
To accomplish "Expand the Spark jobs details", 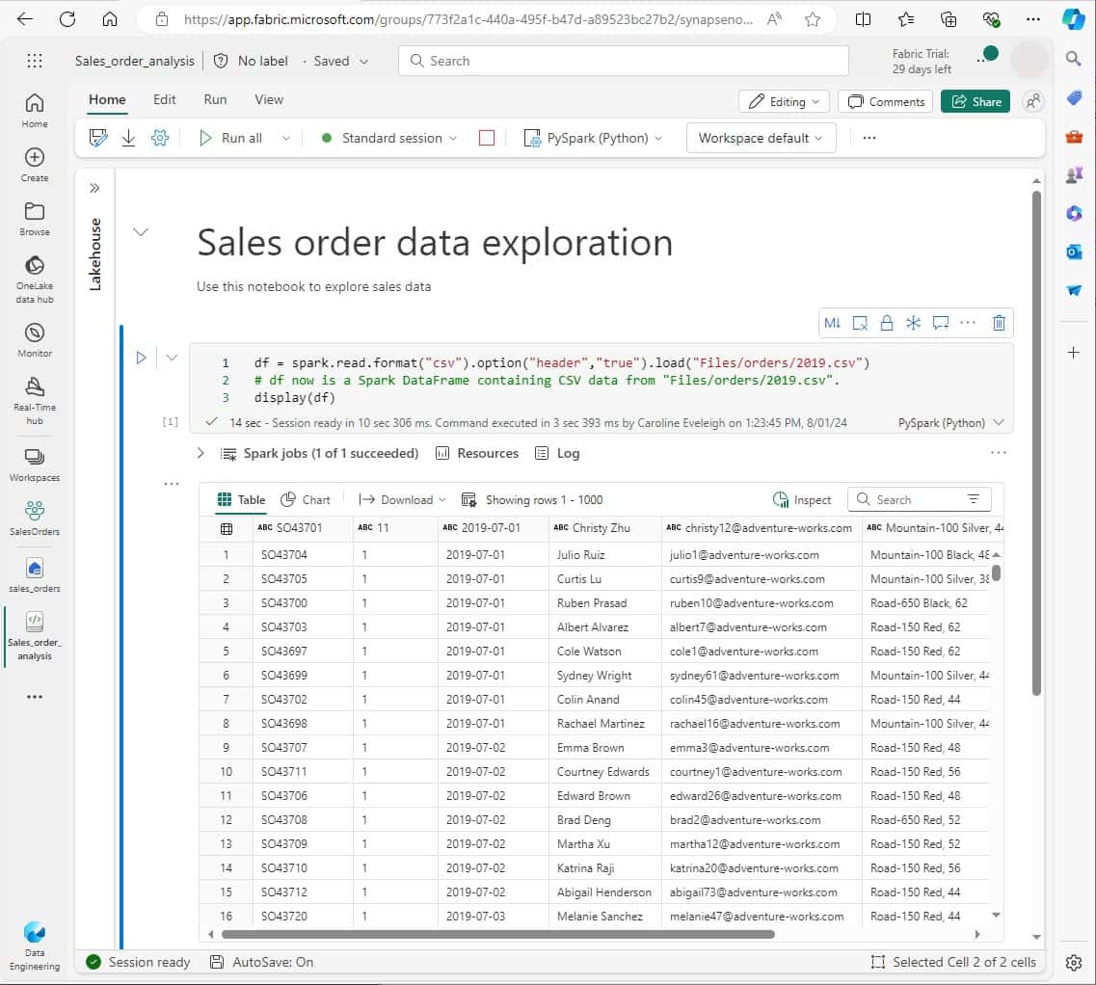I will [x=200, y=453].
